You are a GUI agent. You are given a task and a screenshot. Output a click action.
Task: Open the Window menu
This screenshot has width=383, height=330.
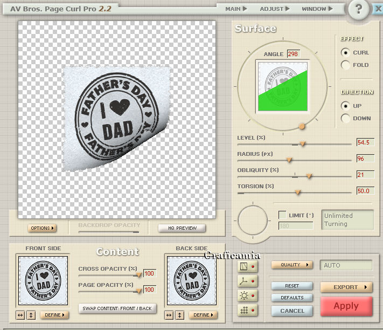pos(317,9)
